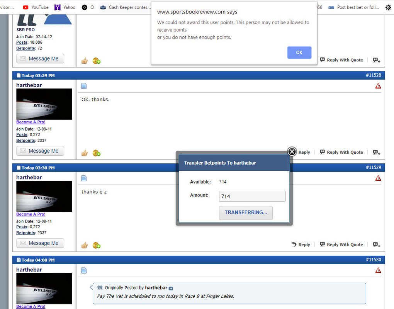Click Become A Pro! in post #11530
Image resolution: width=394 pixels, height=309 pixels.
31,306
